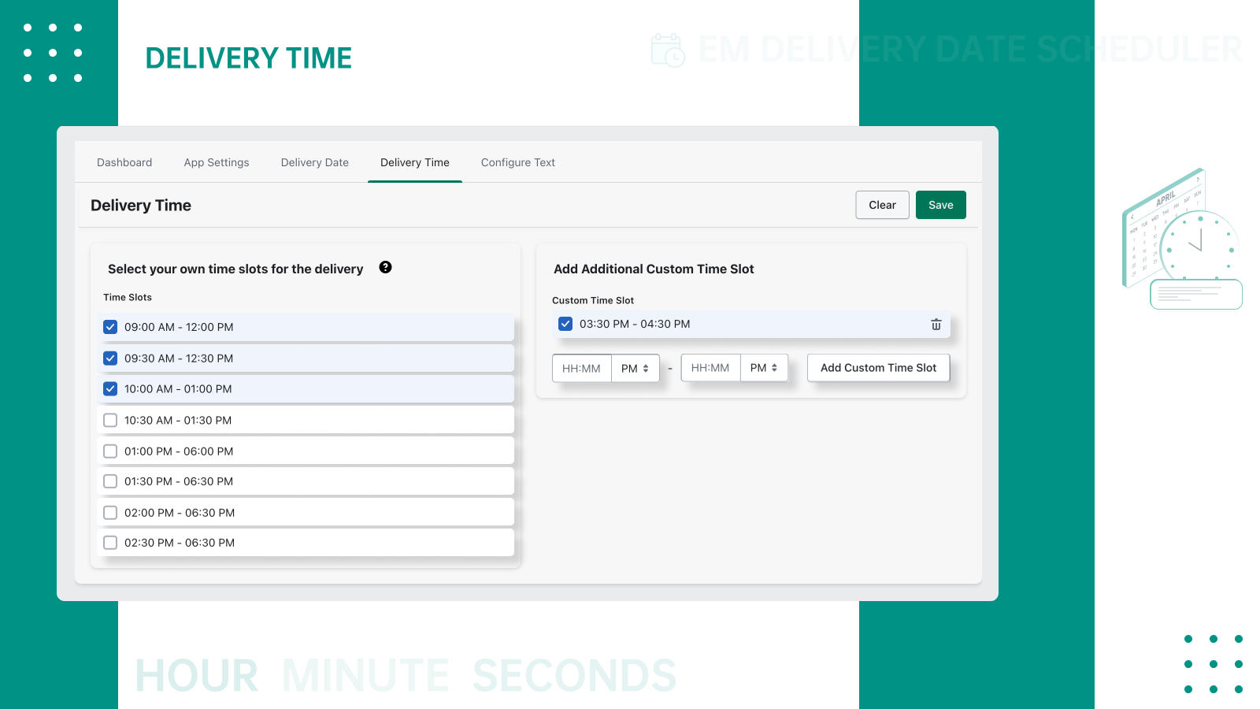The height and width of the screenshot is (709, 1260).
Task: Delete the 03:30 PM - 04:30 PM custom slot
Action: tap(936, 324)
